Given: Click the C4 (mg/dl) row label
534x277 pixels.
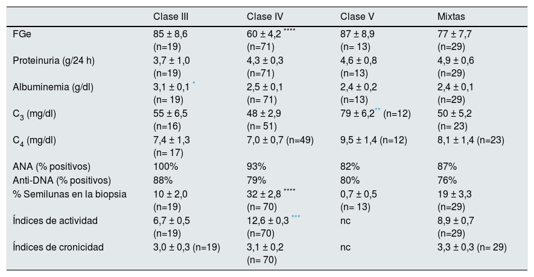Looking at the screenshot, I should 34,140.
